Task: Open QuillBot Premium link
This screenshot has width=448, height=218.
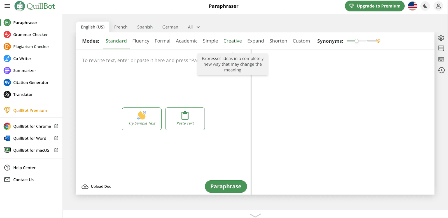Action: (30, 111)
